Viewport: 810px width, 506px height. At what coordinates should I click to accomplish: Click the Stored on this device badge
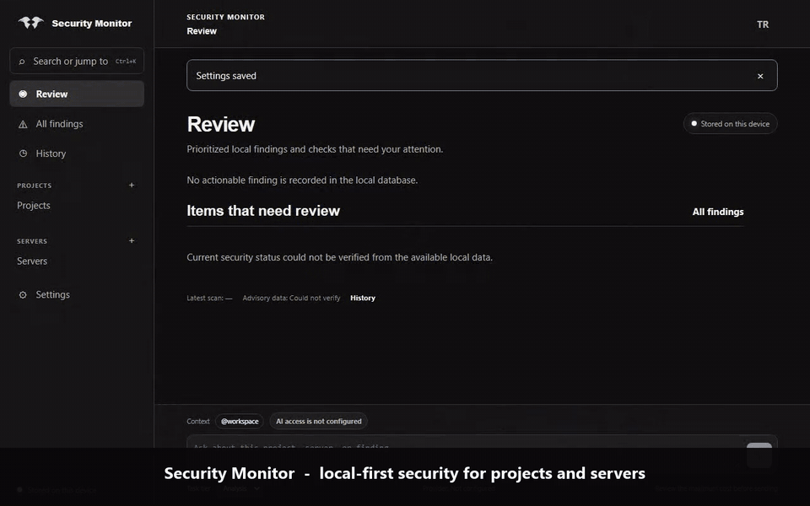[730, 123]
